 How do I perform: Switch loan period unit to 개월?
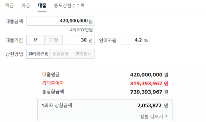(x=54, y=40)
